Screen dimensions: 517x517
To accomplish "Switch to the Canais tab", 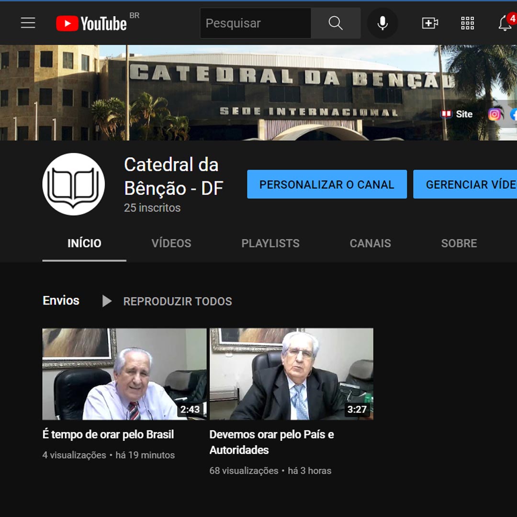I will 370,243.
